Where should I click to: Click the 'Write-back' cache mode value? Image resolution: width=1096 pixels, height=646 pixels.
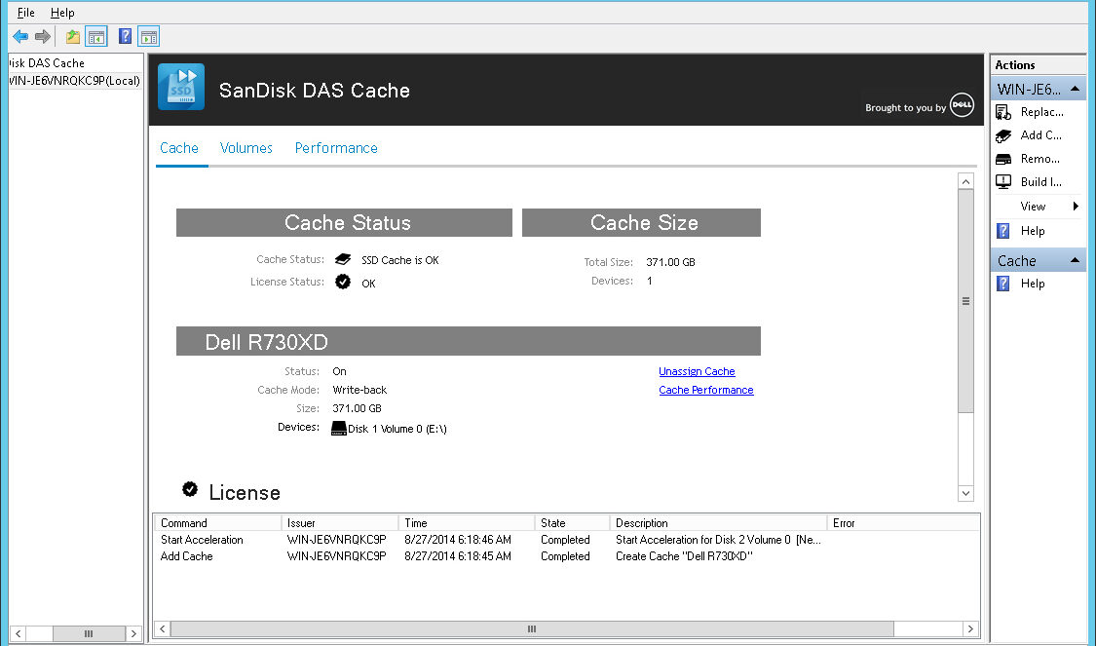tap(359, 390)
